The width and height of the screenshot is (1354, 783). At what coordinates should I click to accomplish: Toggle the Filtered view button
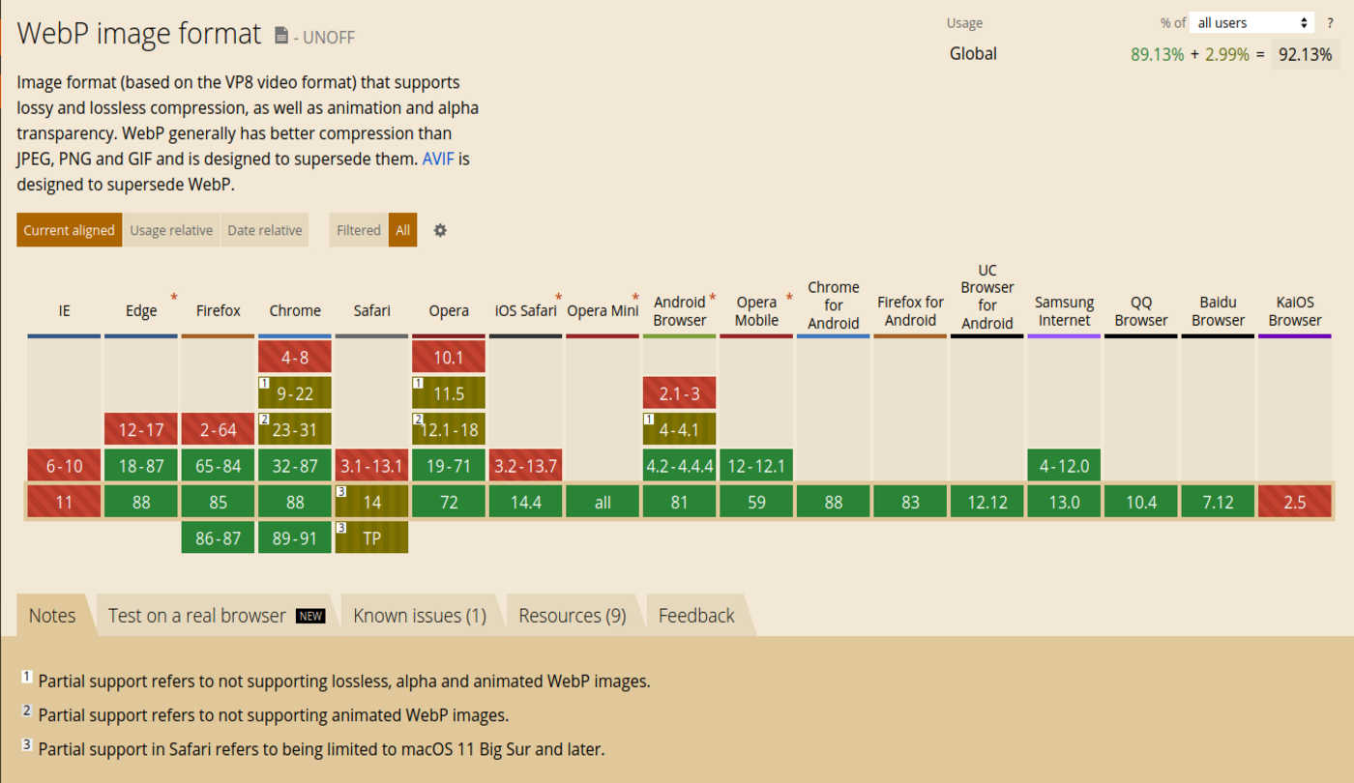[359, 230]
